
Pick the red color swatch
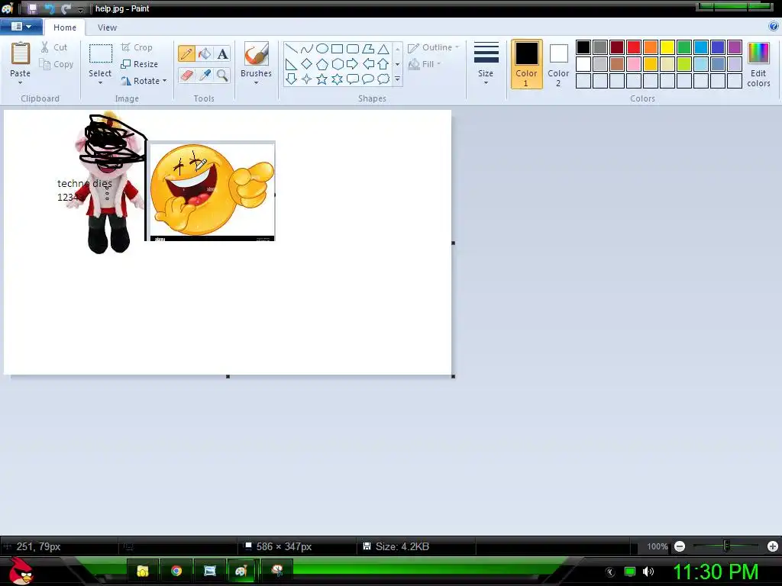point(634,47)
